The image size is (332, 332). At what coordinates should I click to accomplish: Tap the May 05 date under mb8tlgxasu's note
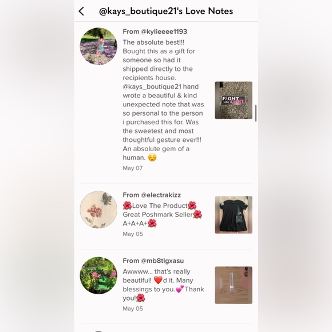pos(133,309)
